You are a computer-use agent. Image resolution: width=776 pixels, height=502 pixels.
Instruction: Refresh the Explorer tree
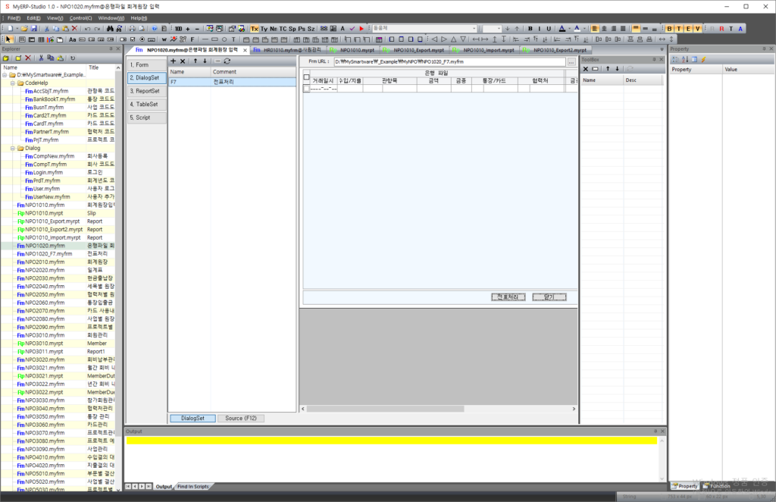(x=72, y=58)
